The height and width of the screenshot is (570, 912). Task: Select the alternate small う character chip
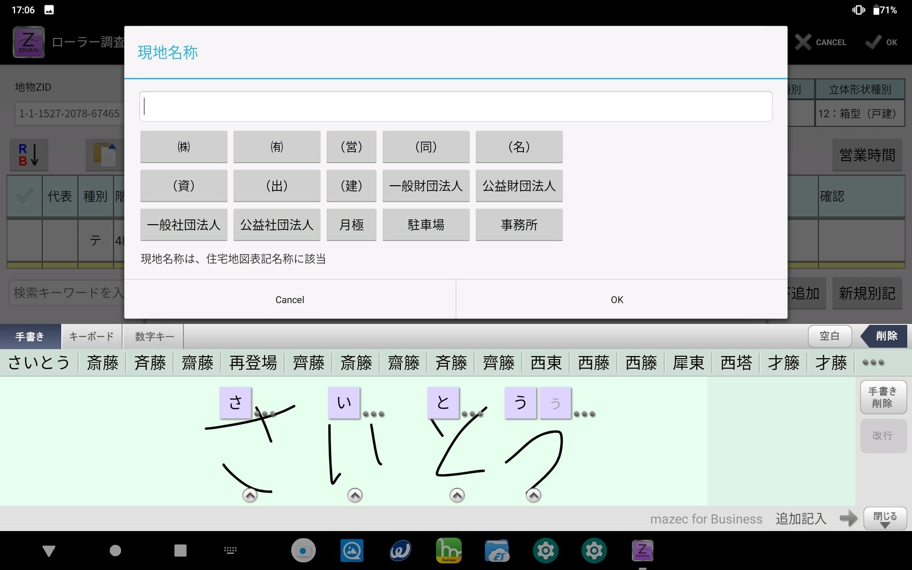[555, 403]
